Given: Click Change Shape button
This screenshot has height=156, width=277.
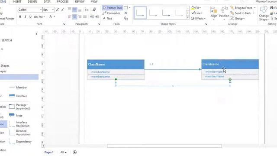Looking at the screenshot, I should [x=264, y=13].
